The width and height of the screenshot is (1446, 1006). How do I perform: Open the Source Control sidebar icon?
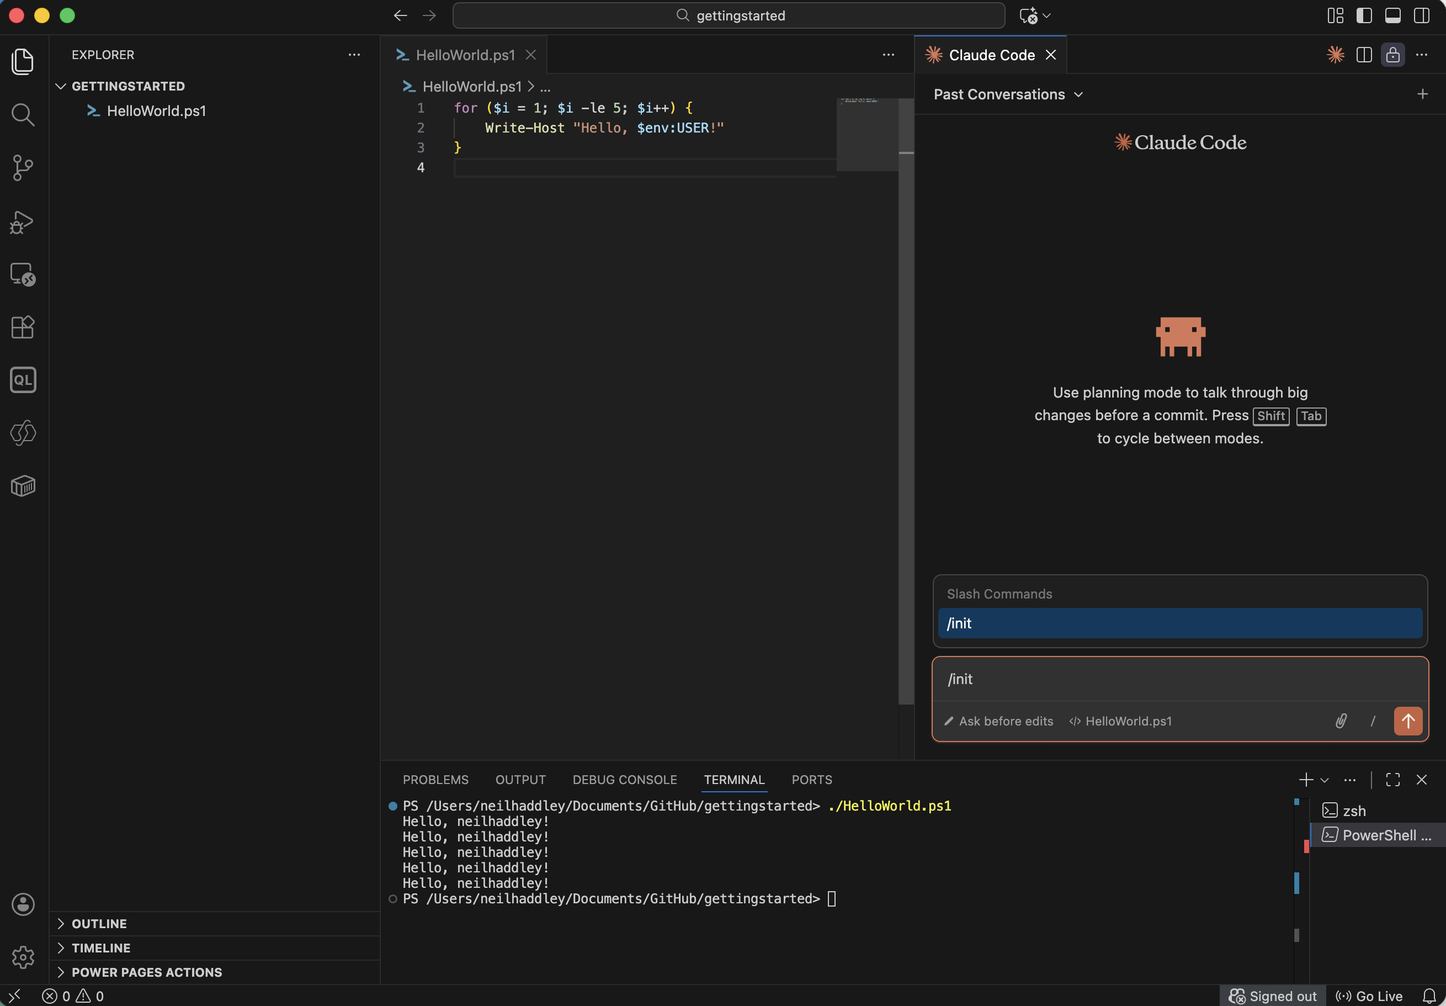coord(23,168)
